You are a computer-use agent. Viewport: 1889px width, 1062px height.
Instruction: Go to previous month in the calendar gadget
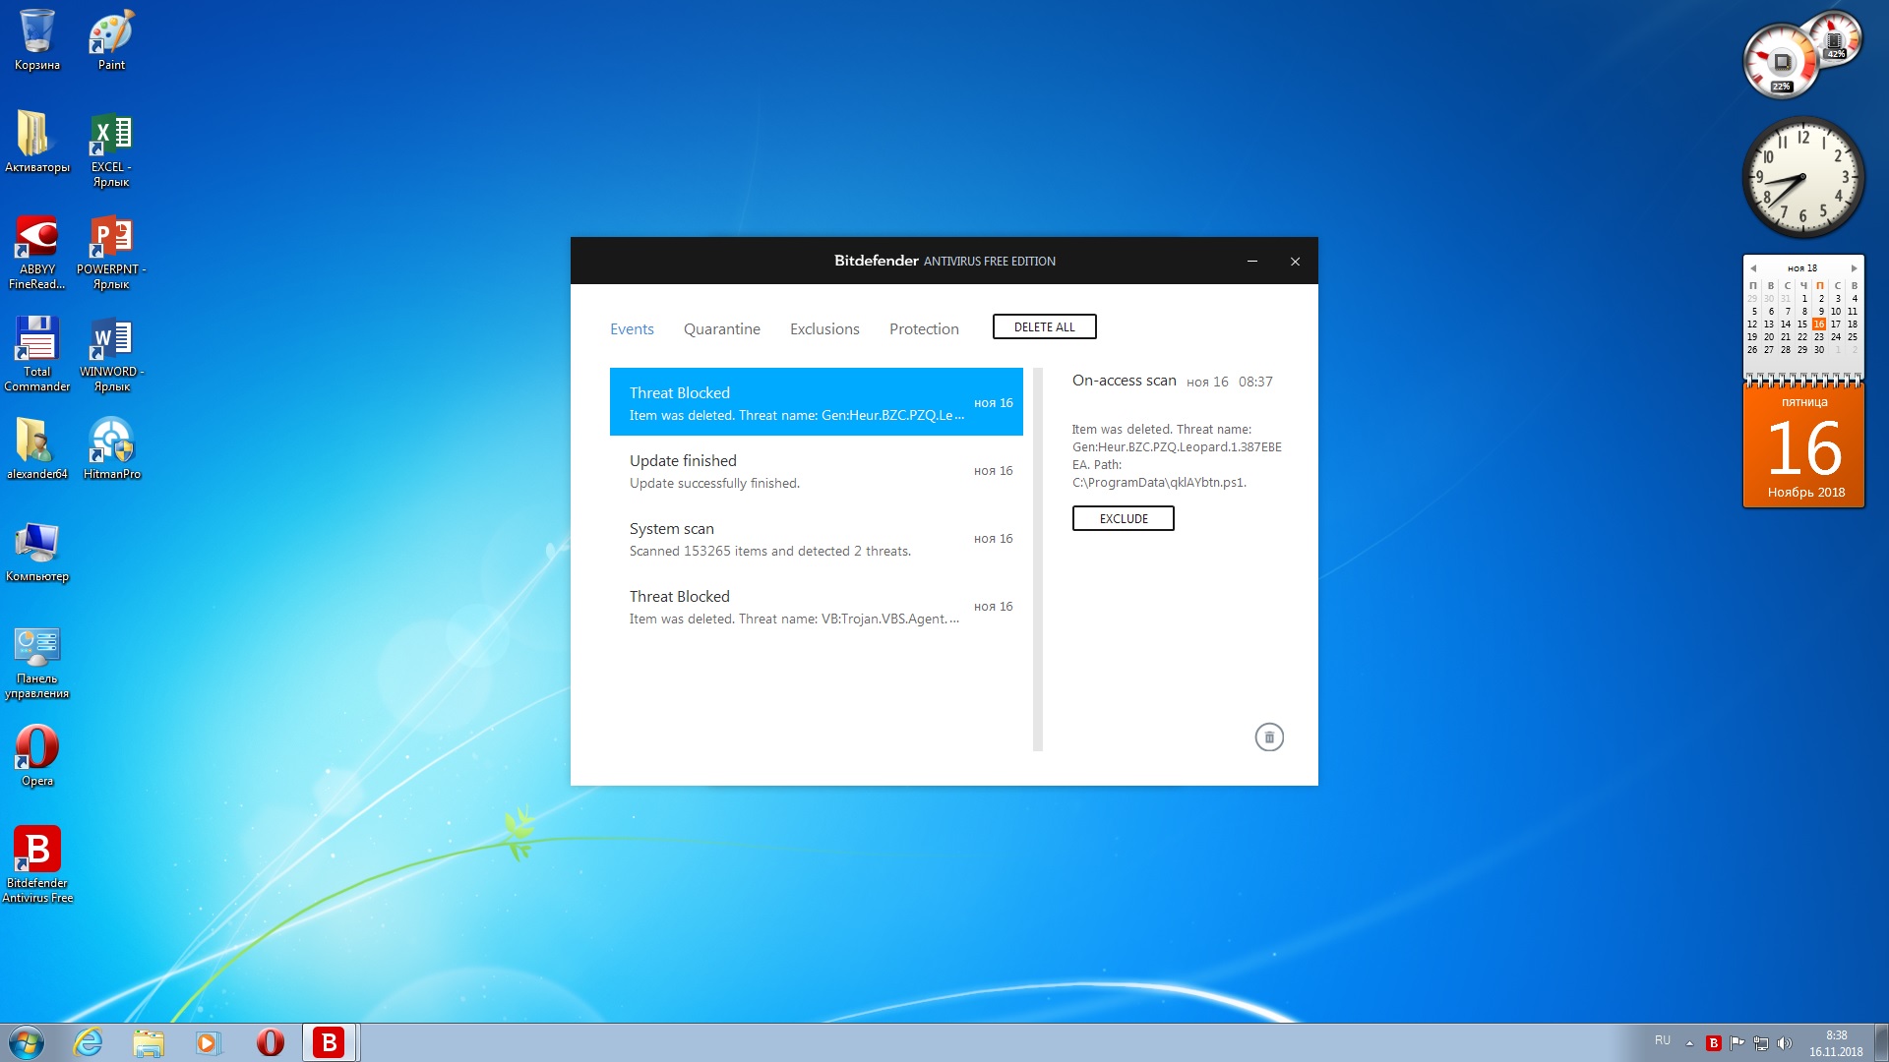(x=1753, y=268)
